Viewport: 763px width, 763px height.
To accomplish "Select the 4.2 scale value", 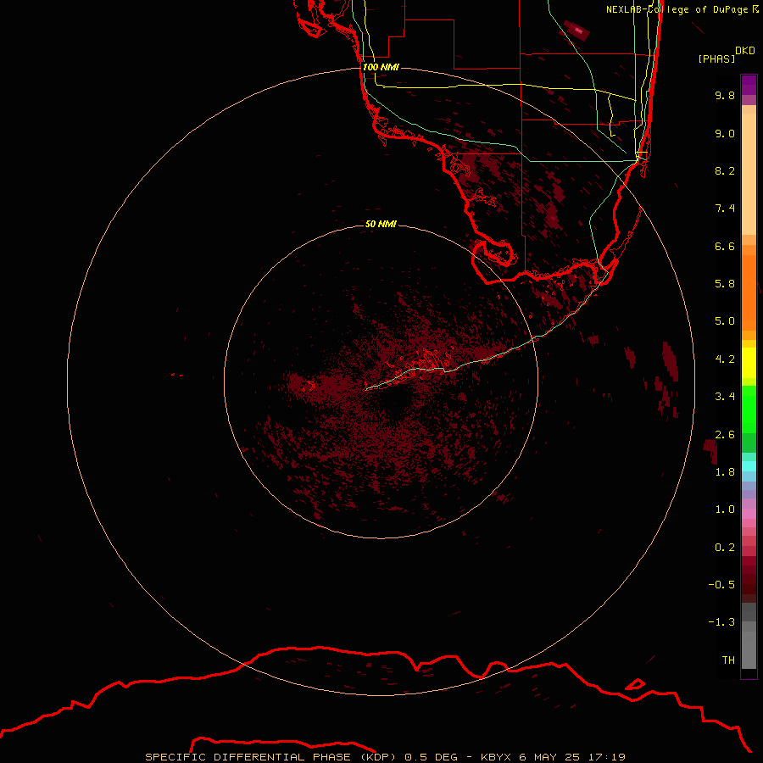I will tap(725, 359).
